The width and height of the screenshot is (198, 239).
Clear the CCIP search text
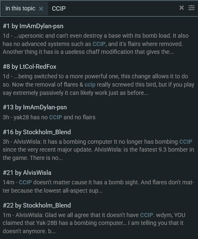tap(181, 7)
